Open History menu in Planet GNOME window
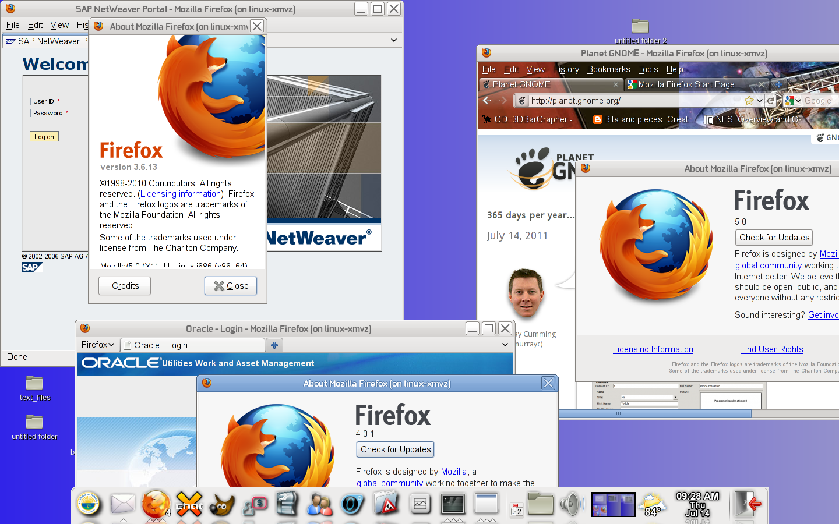Image resolution: width=839 pixels, height=524 pixels. point(566,69)
